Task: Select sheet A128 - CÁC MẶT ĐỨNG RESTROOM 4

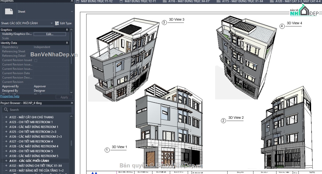Action: (x=34, y=146)
